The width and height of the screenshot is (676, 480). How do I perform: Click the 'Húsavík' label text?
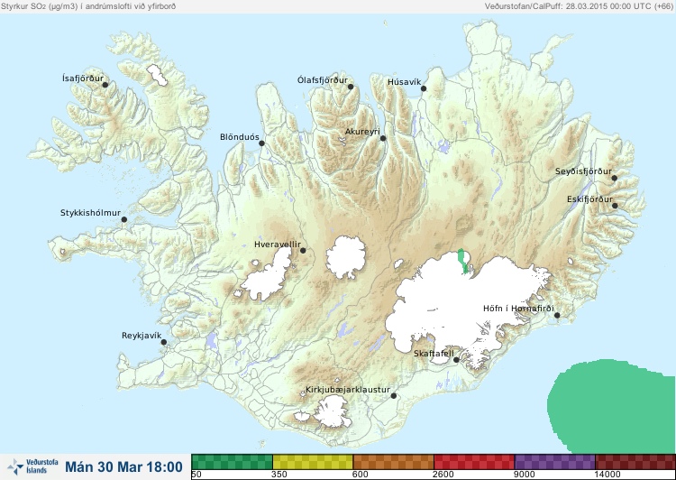coord(404,82)
